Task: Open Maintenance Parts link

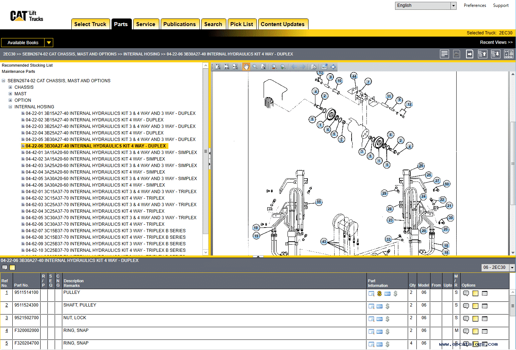Action: pos(18,71)
